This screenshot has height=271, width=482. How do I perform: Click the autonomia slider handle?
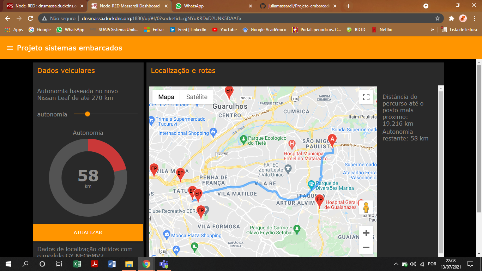click(x=88, y=114)
